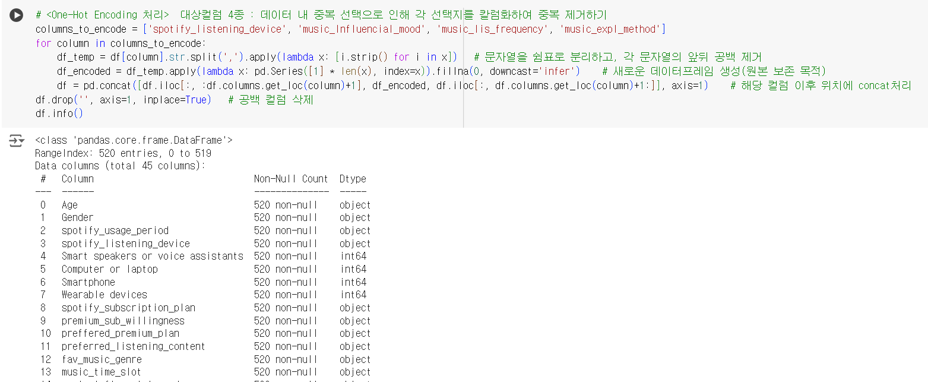Run the code cell using the play button
Screen dimensions: 928x382
point(15,15)
